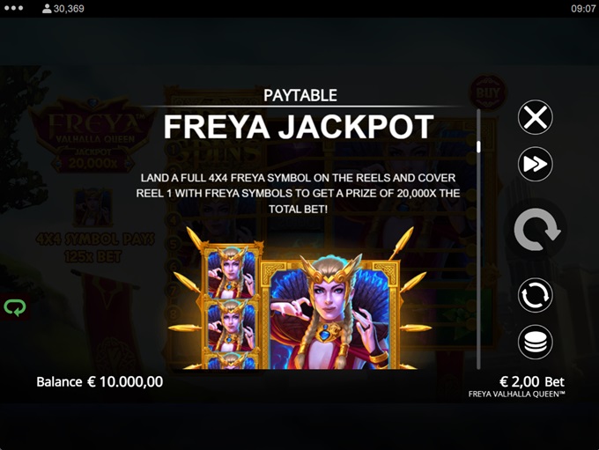Click the Freya Valhalla Queen logo

92,136
